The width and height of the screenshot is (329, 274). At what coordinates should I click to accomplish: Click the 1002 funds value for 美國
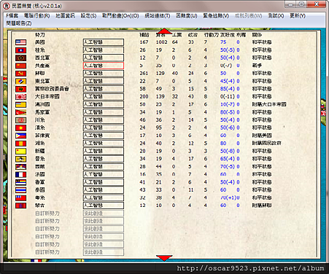point(161,42)
